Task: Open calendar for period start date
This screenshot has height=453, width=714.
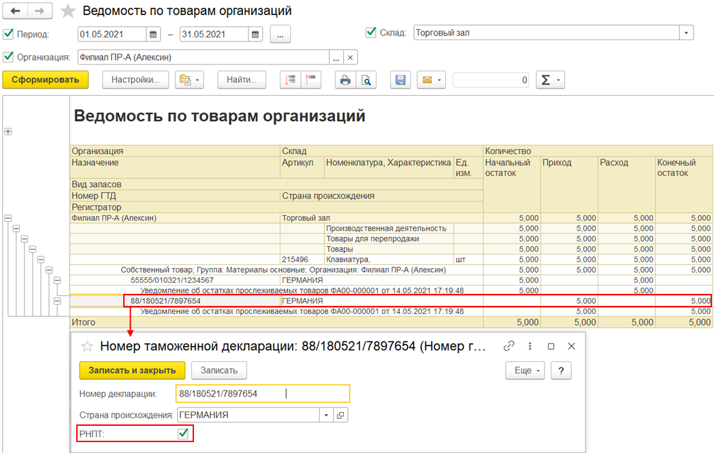Action: click(x=154, y=34)
